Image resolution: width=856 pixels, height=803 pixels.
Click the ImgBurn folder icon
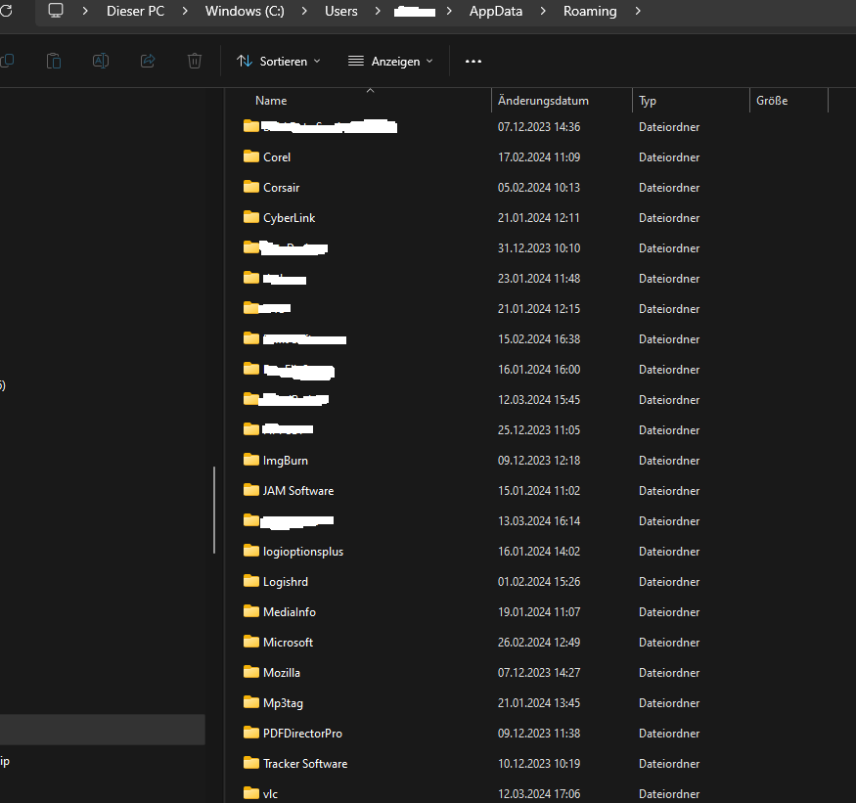click(251, 460)
